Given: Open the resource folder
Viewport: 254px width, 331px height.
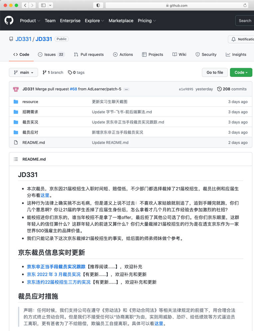Looking at the screenshot, I should point(30,102).
